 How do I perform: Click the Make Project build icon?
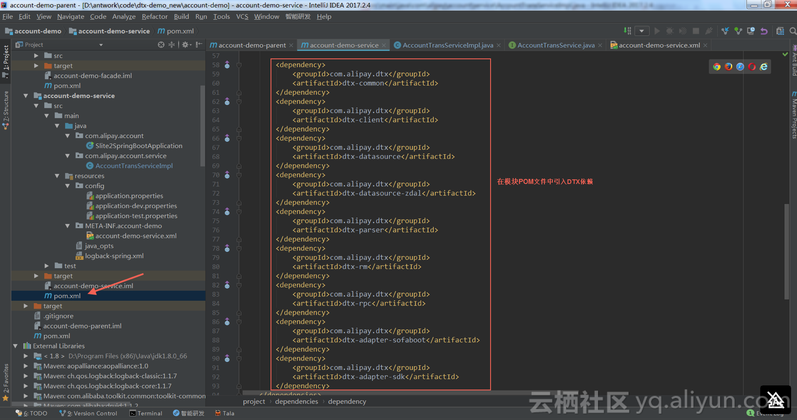coord(627,31)
